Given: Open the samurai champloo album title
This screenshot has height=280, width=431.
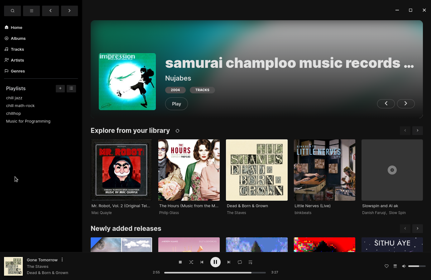Looking at the screenshot, I should tap(290, 63).
